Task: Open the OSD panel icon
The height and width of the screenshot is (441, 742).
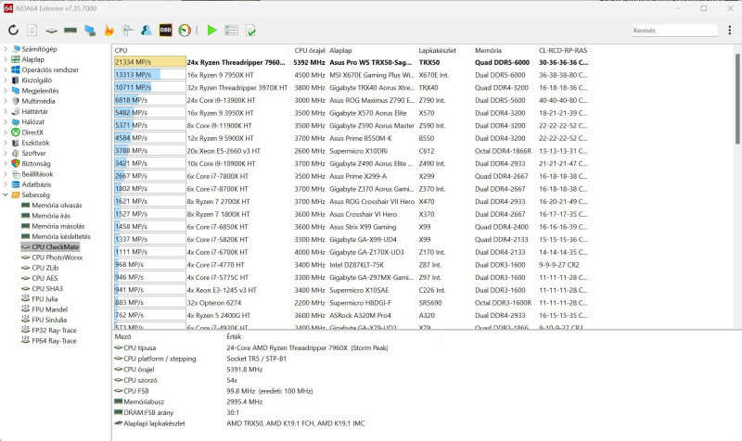Action: click(x=166, y=31)
